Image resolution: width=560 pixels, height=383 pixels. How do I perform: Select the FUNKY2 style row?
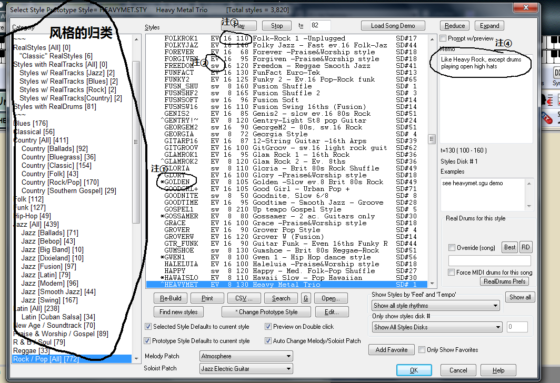(287, 79)
